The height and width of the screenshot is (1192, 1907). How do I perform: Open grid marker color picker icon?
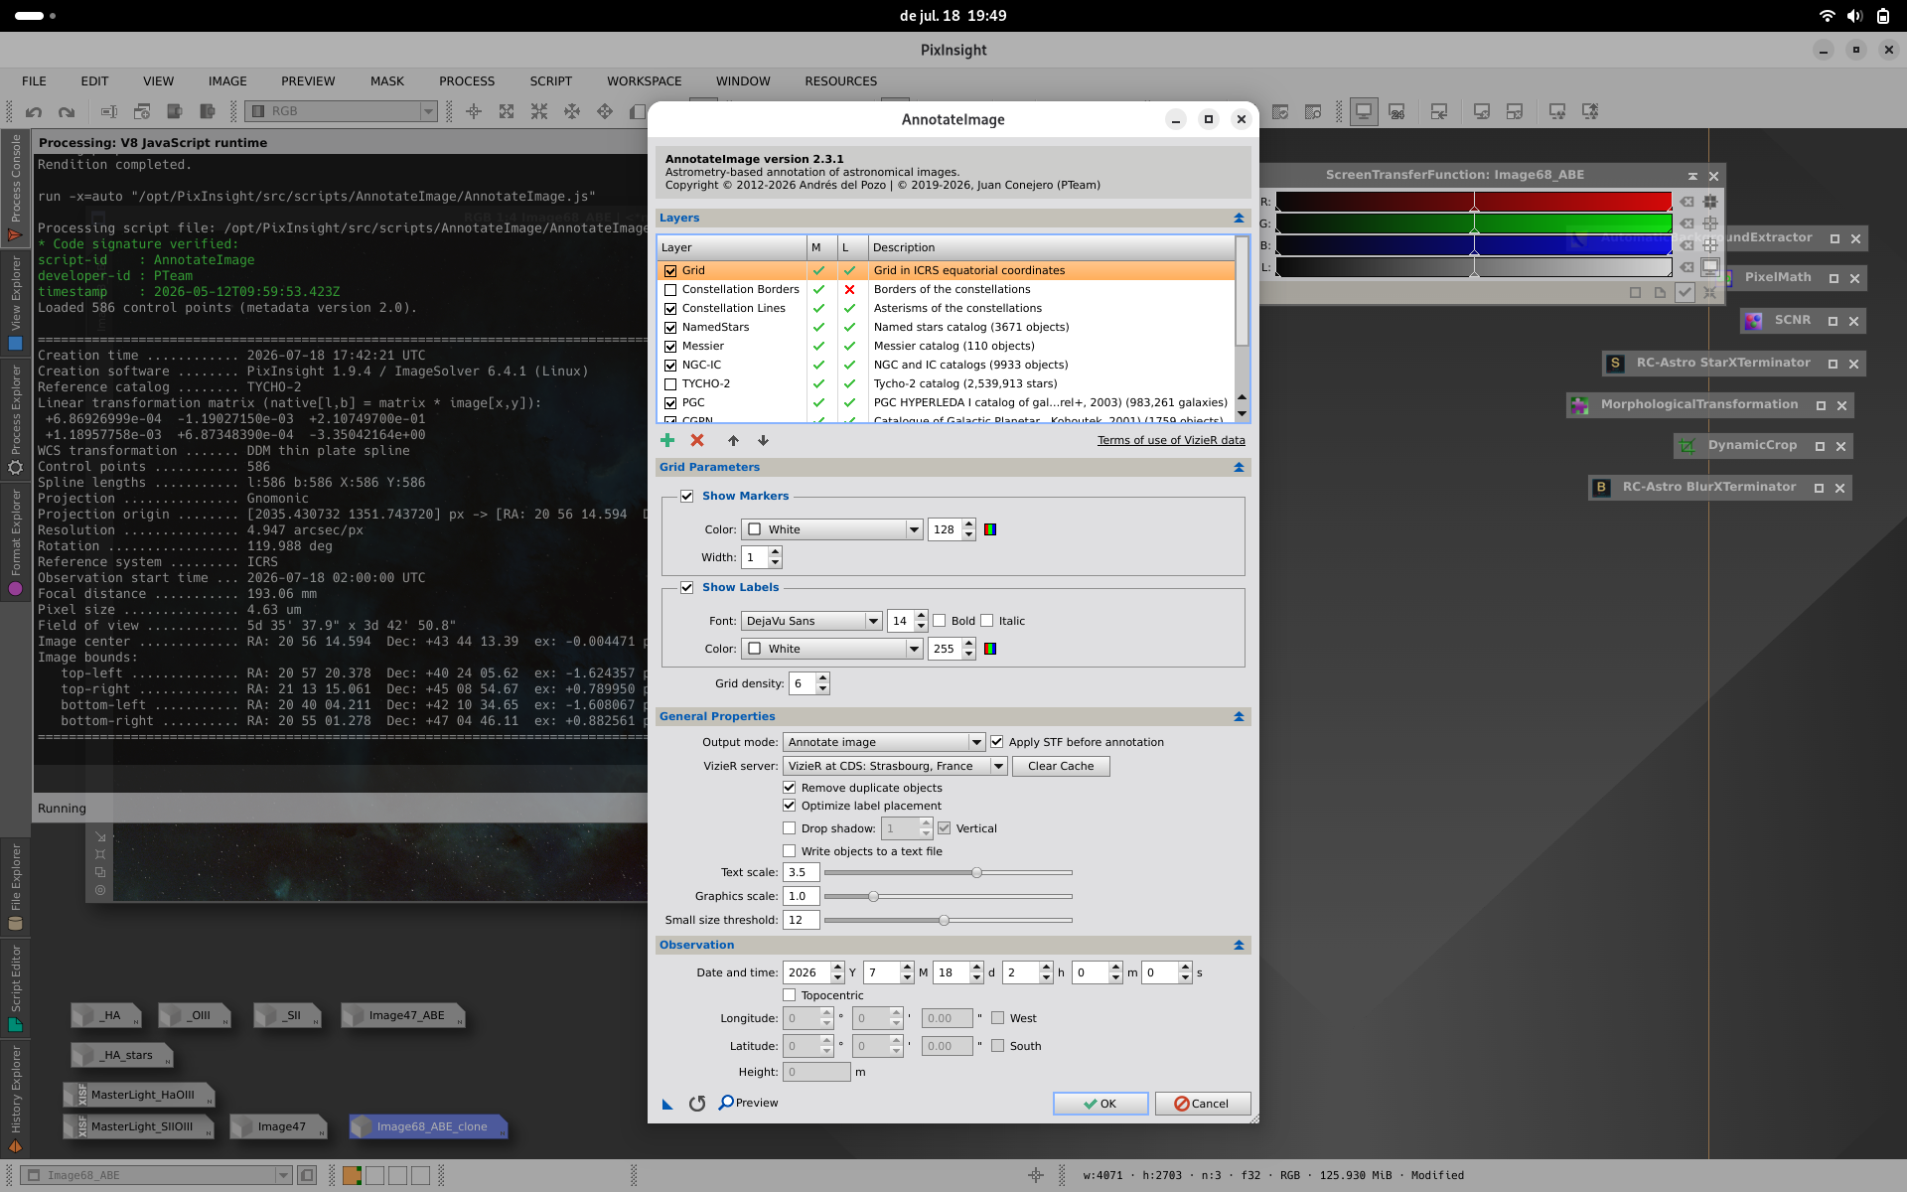click(990, 529)
